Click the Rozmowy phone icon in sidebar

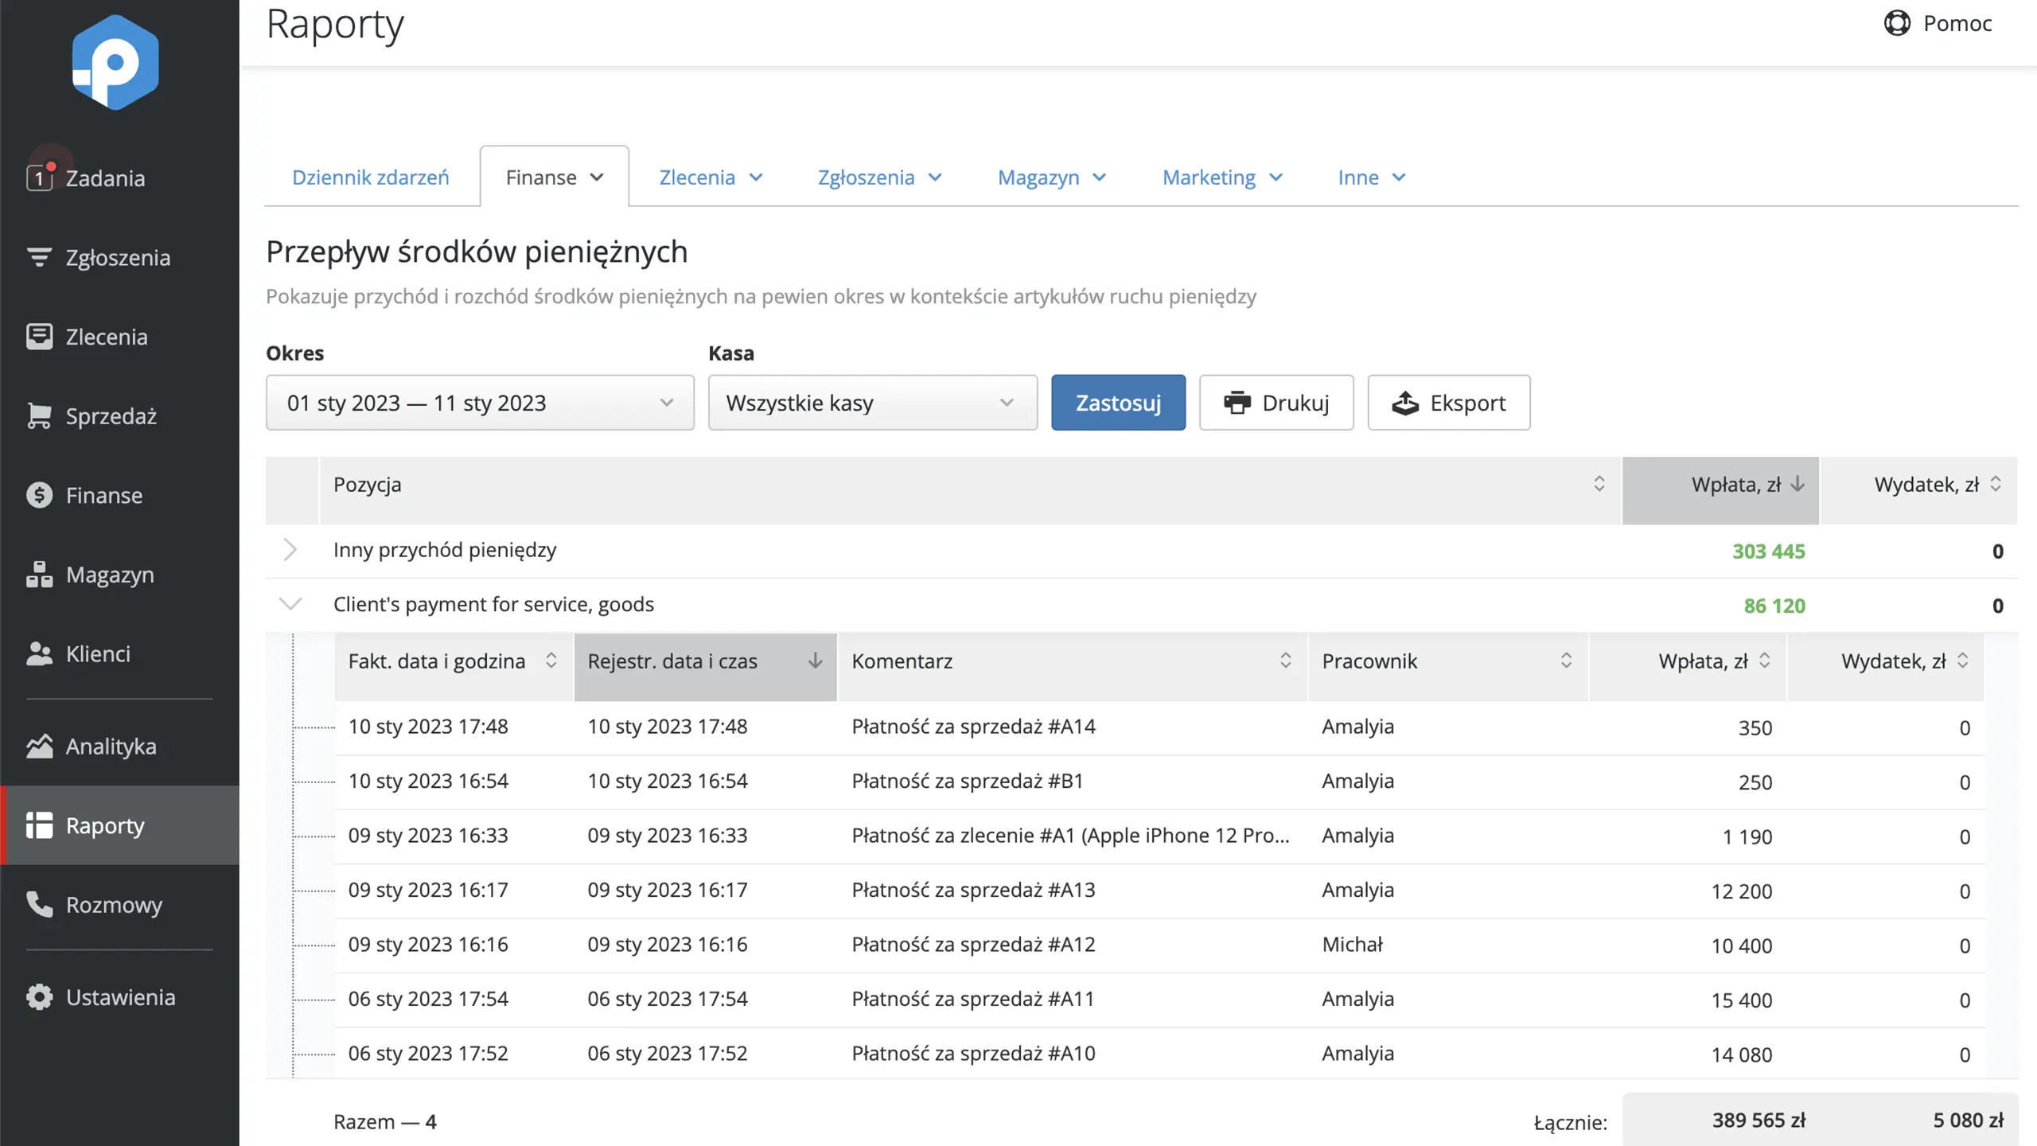click(39, 904)
